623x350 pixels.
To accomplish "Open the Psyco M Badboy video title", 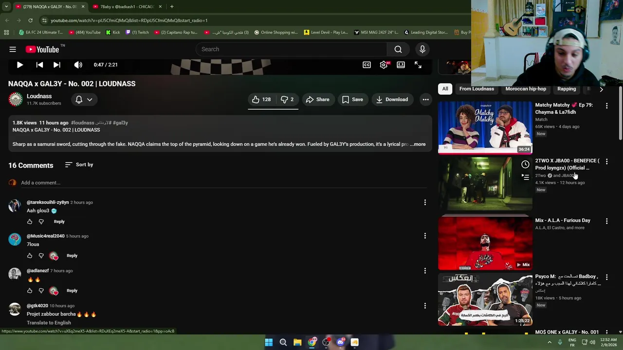I will [x=567, y=280].
